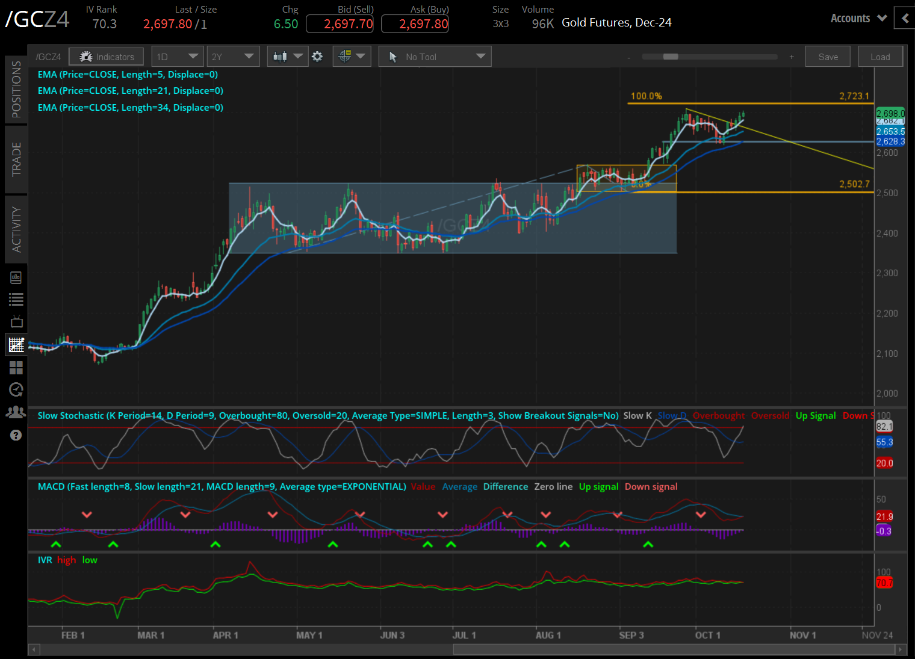The height and width of the screenshot is (659, 915).
Task: Open the watchlist list icon in sidebar
Action: (x=16, y=299)
